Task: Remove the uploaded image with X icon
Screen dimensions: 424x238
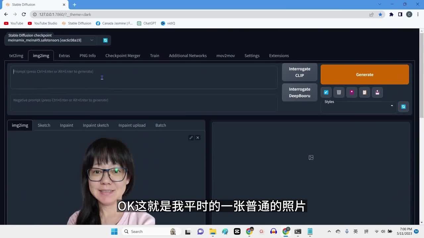Action: pyautogui.click(x=198, y=138)
